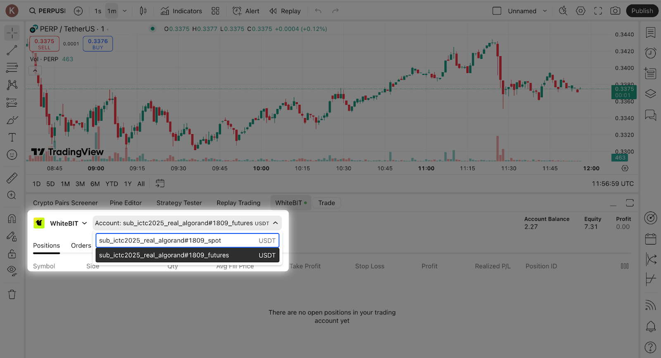Select the WhiteBIT trading panel tab
Image resolution: width=661 pixels, height=358 pixels.
291,203
